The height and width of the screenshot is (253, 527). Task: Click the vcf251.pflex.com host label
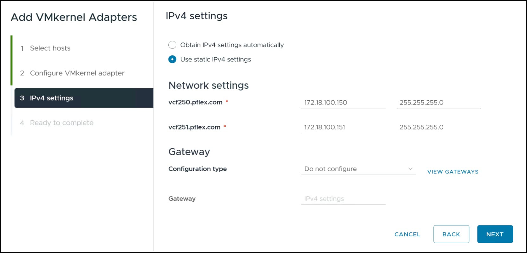(x=194, y=127)
